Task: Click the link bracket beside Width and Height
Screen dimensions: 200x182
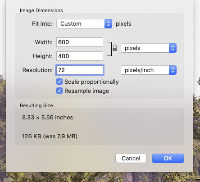Action: tap(109, 49)
